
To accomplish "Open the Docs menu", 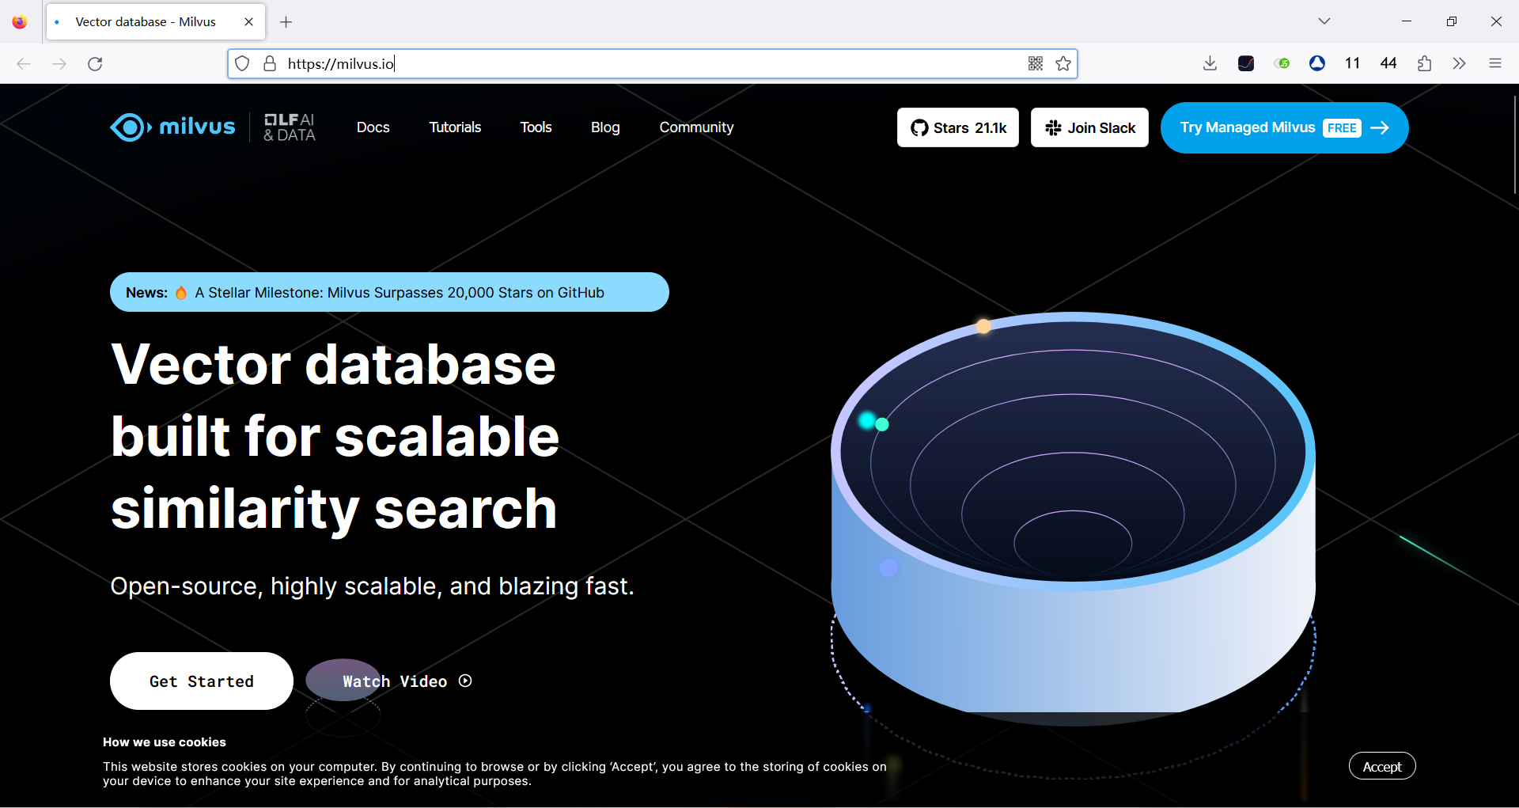I will pos(373,127).
